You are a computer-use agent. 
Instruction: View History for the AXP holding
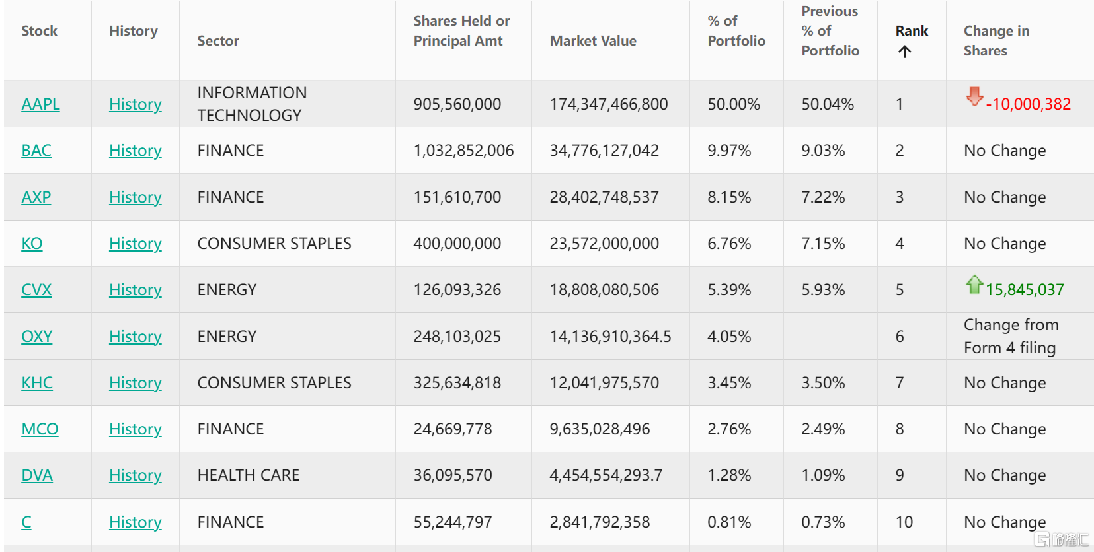[x=135, y=197]
